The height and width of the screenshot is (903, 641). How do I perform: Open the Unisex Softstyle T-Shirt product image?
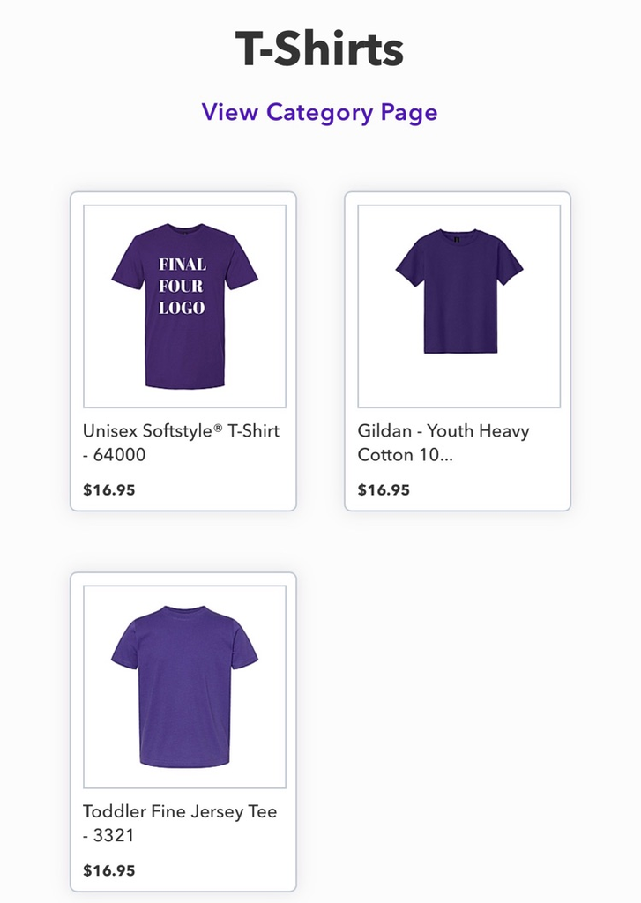tap(184, 306)
